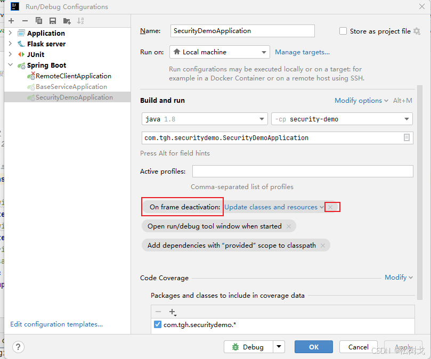The height and width of the screenshot is (359, 431).
Task: Expand the JUnit configuration group
Action: [10, 54]
